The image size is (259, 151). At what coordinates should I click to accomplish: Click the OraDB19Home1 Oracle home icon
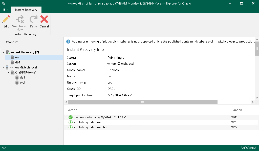click(x=12, y=72)
